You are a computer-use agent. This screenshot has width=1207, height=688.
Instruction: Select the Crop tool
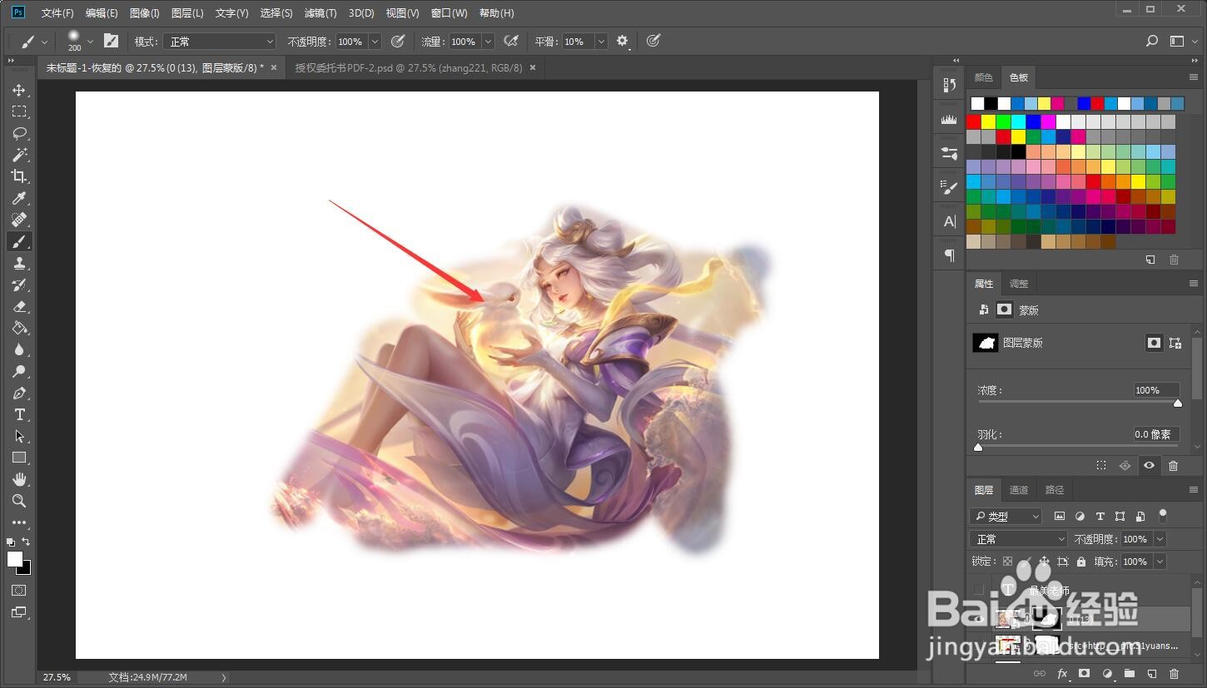(18, 176)
